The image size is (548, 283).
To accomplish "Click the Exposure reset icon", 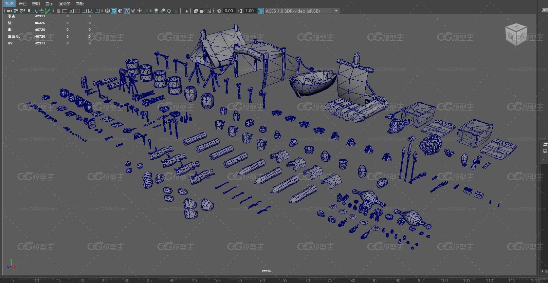I will [219, 11].
